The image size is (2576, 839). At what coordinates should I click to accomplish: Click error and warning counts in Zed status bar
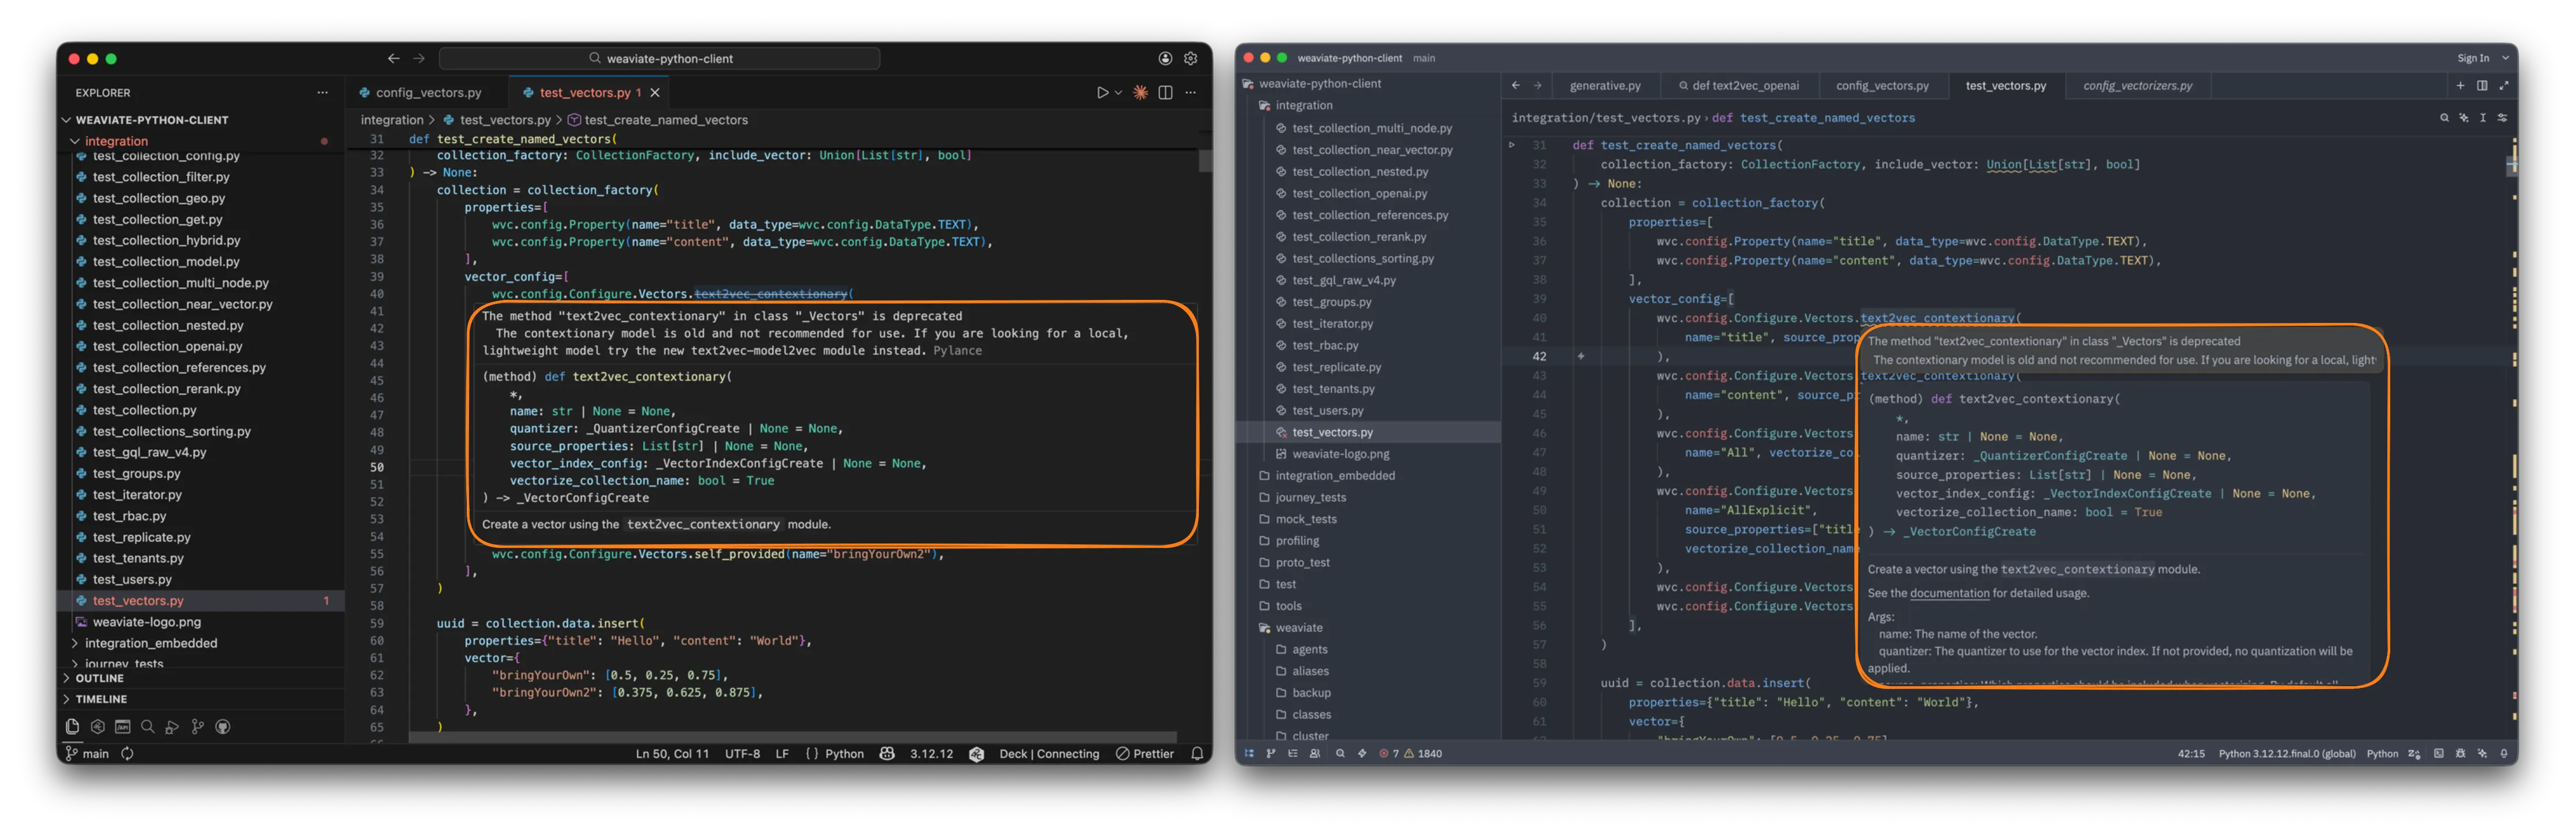pyautogui.click(x=1410, y=754)
